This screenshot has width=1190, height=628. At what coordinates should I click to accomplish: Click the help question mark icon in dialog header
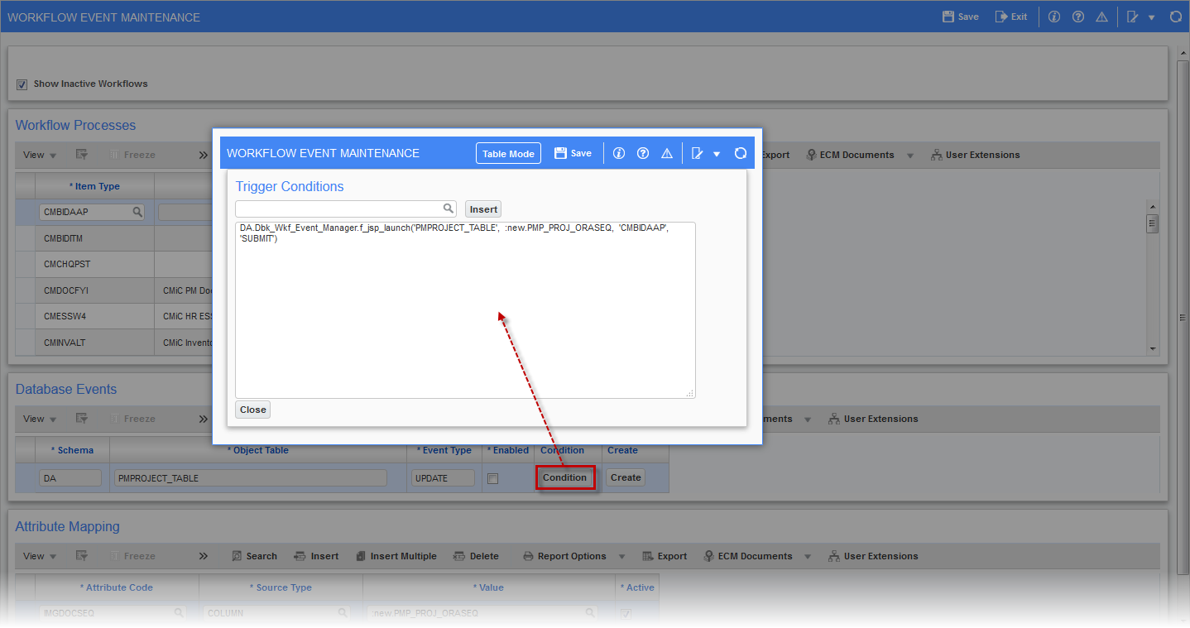pos(643,152)
